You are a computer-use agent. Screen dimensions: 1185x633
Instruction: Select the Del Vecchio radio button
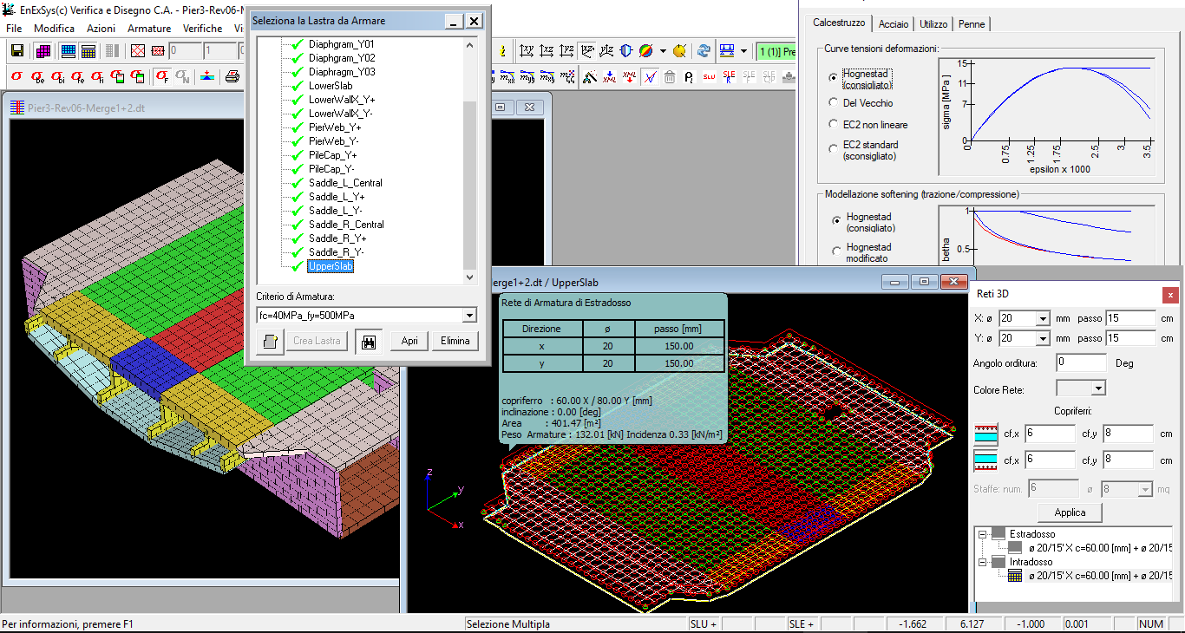tap(834, 102)
